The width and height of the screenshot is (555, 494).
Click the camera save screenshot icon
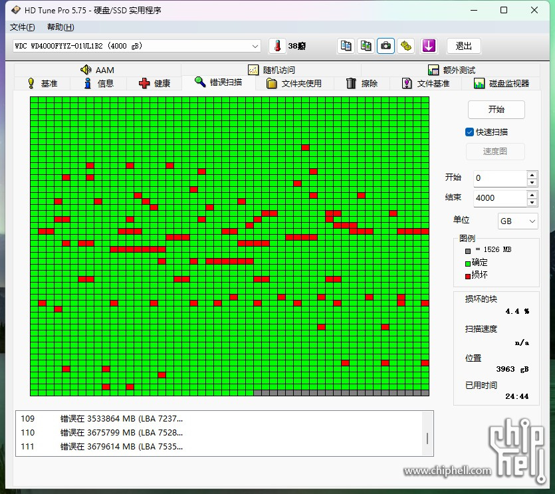(x=386, y=46)
